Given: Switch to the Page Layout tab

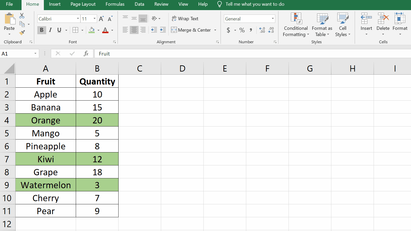Looking at the screenshot, I should tap(83, 4).
